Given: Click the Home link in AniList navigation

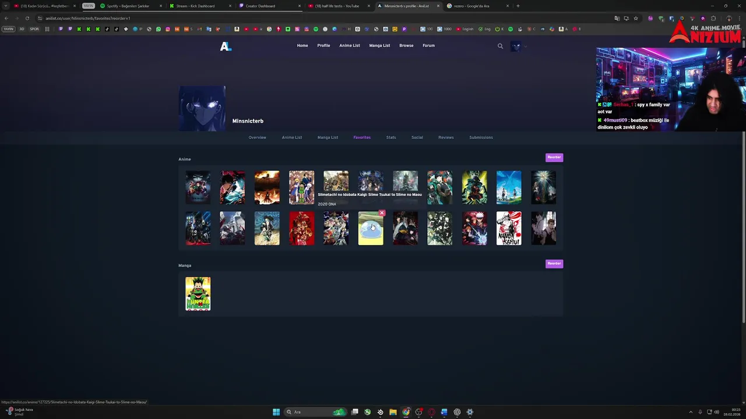Looking at the screenshot, I should (x=302, y=45).
